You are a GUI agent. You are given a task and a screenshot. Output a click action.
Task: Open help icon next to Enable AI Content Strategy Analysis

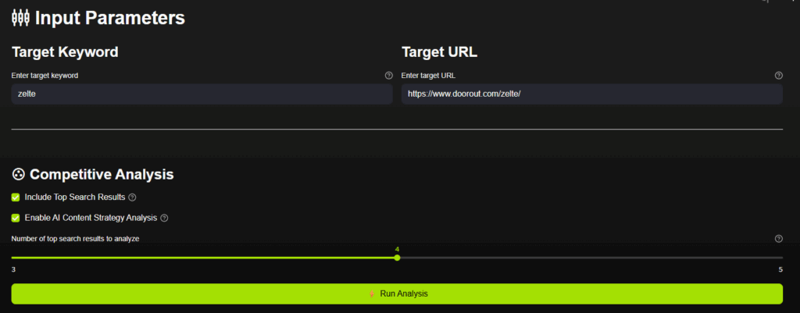point(164,219)
